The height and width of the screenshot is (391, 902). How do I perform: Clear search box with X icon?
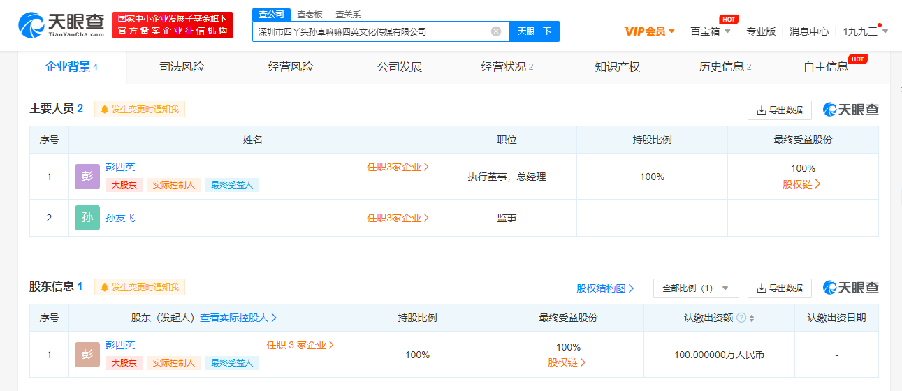[496, 31]
